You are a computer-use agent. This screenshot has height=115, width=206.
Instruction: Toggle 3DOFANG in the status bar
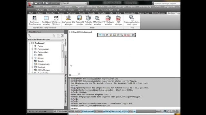[99, 111]
